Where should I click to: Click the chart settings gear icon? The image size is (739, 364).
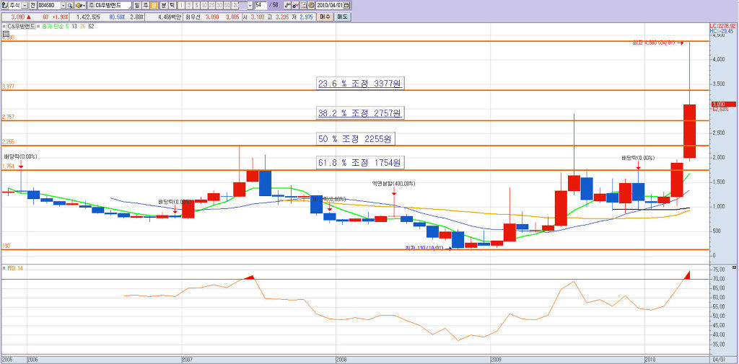point(311,5)
